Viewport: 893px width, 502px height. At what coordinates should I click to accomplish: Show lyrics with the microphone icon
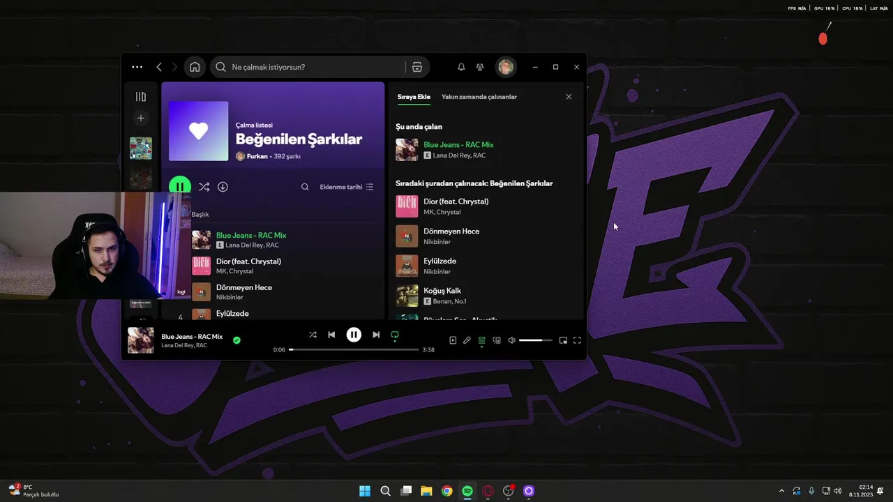pyautogui.click(x=467, y=340)
